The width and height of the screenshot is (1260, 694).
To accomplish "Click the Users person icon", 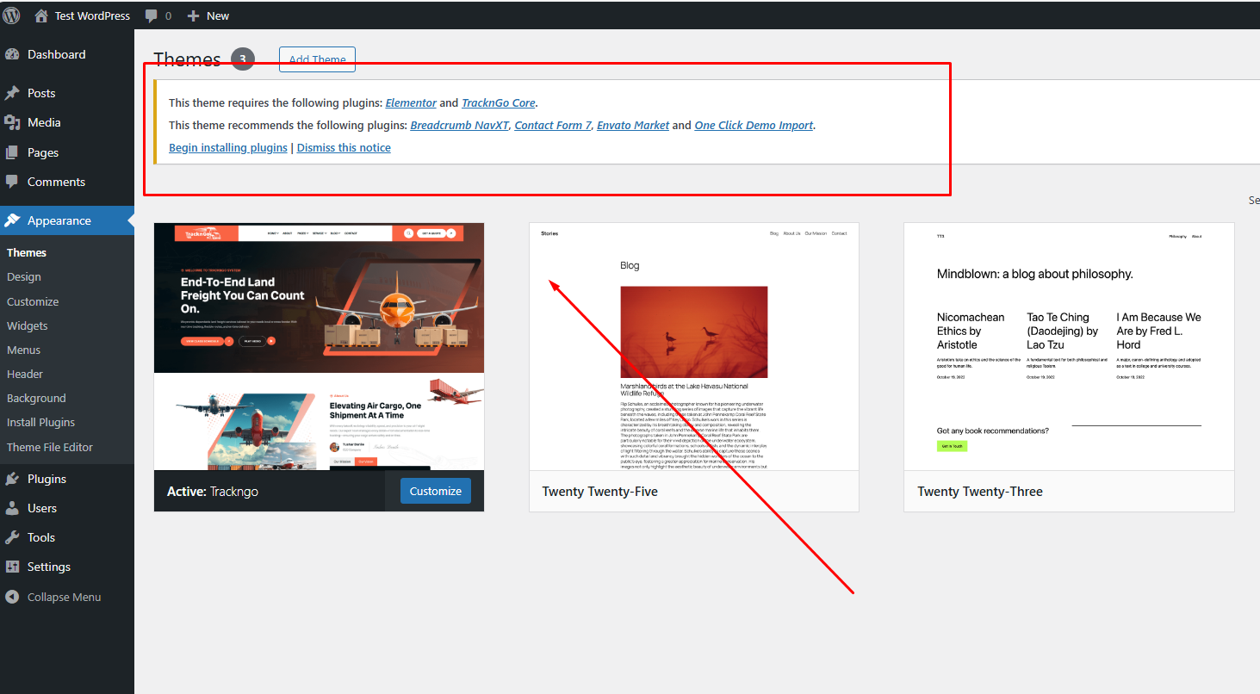I will tap(12, 508).
